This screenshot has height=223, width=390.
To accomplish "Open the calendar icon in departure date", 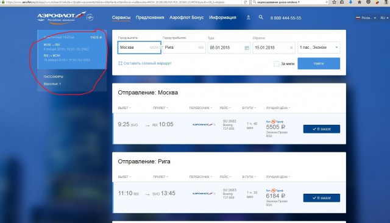I will (246, 48).
